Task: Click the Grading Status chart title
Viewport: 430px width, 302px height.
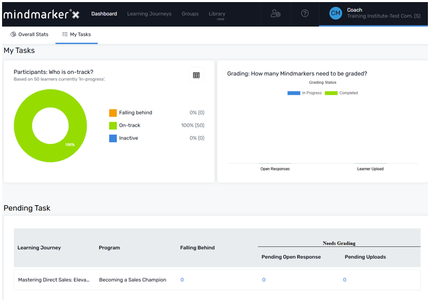Action: [323, 82]
